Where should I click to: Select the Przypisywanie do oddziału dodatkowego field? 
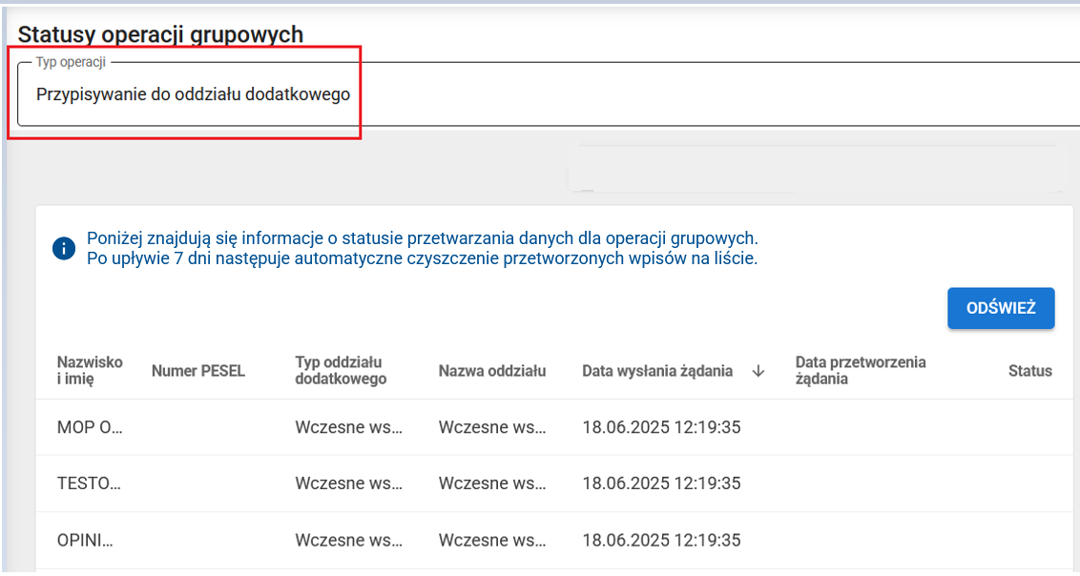click(x=191, y=93)
